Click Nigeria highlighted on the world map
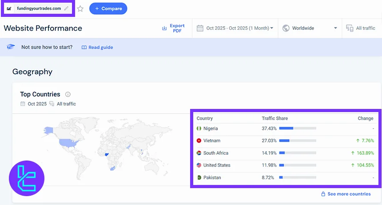Viewport: 382px width, 205px height. (107, 154)
